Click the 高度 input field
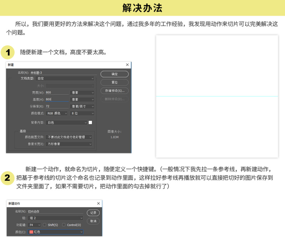Screen dimensions: 285x241 point(57,99)
